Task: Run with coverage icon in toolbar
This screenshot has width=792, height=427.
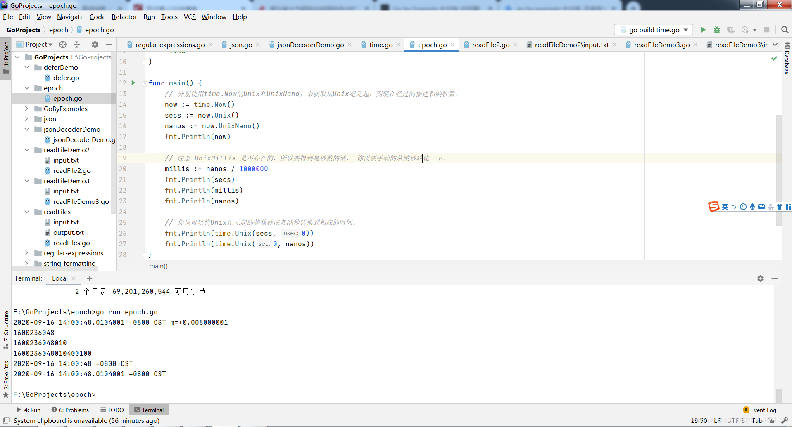Action: point(730,30)
